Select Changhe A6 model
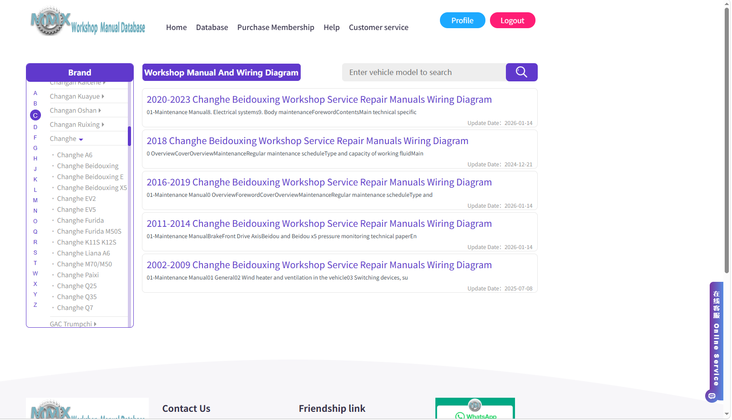The image size is (732, 420). click(x=75, y=155)
